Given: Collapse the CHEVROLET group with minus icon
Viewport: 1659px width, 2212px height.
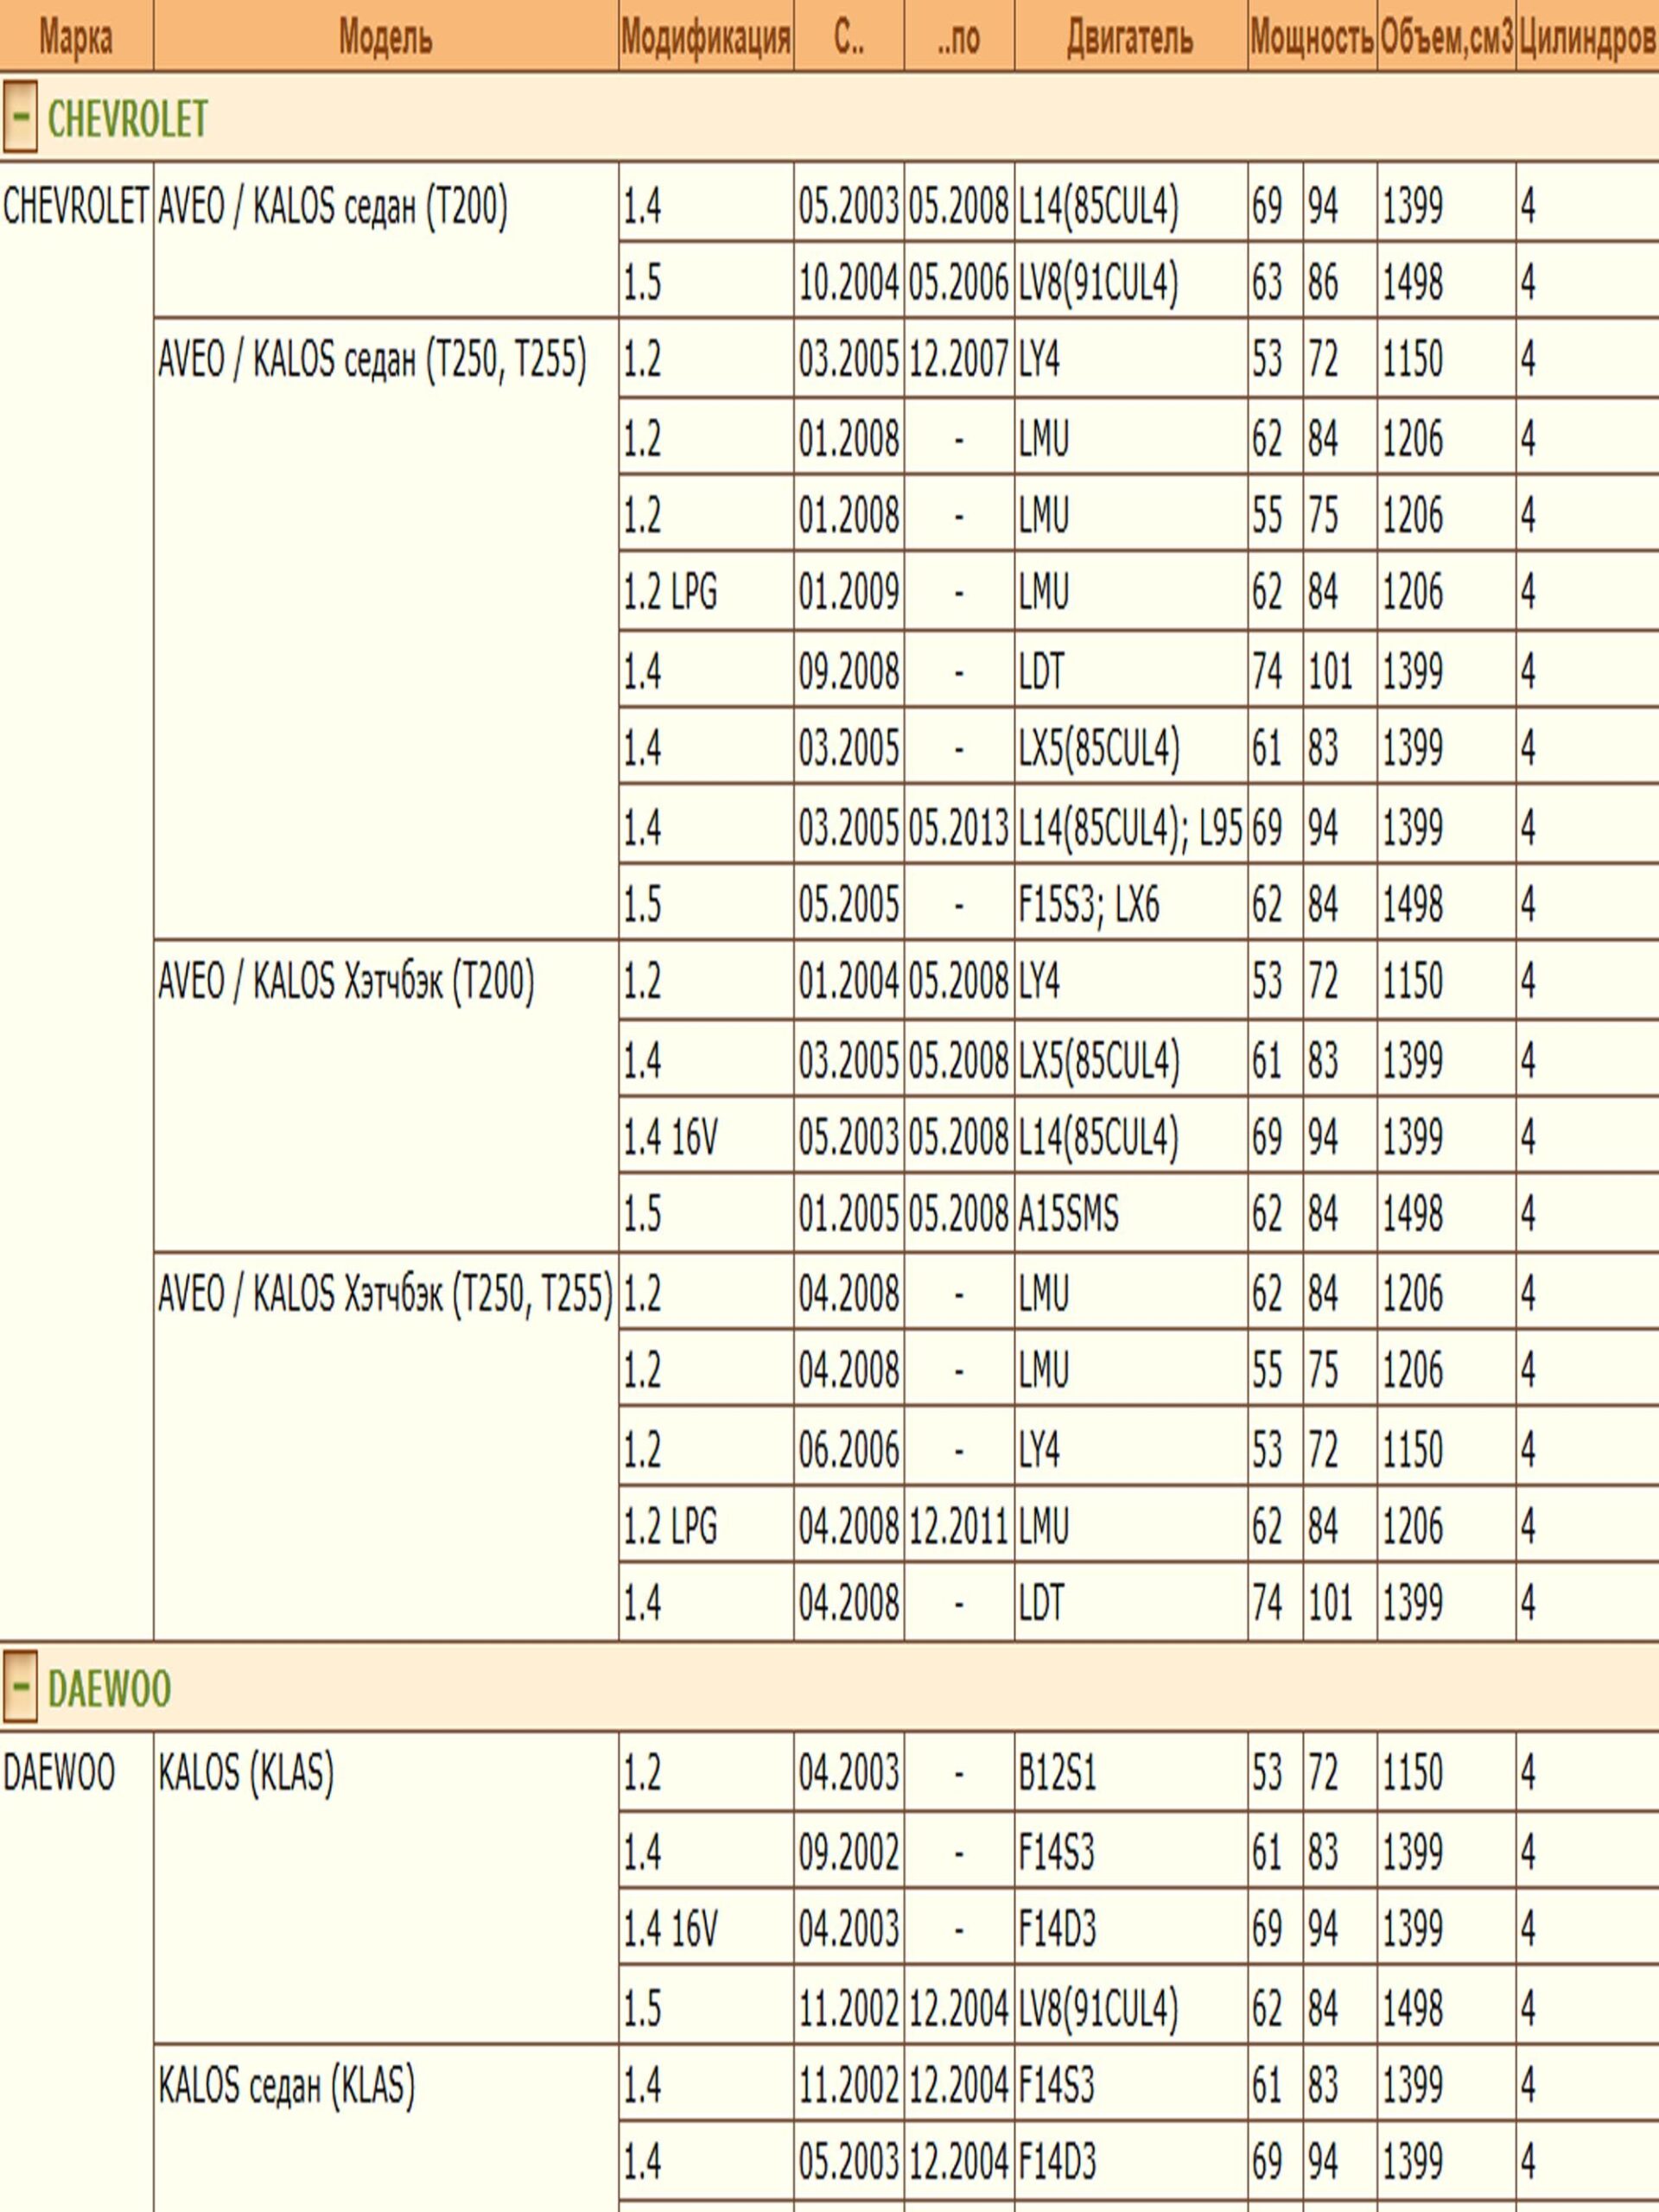Looking at the screenshot, I should [x=19, y=118].
